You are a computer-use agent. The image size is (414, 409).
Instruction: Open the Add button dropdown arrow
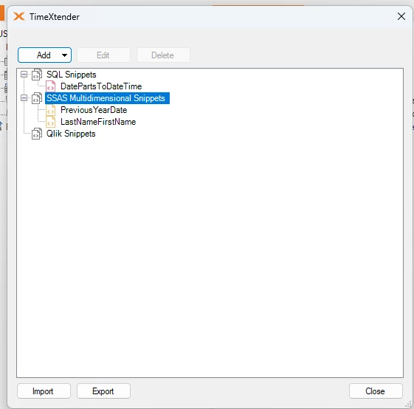point(64,55)
